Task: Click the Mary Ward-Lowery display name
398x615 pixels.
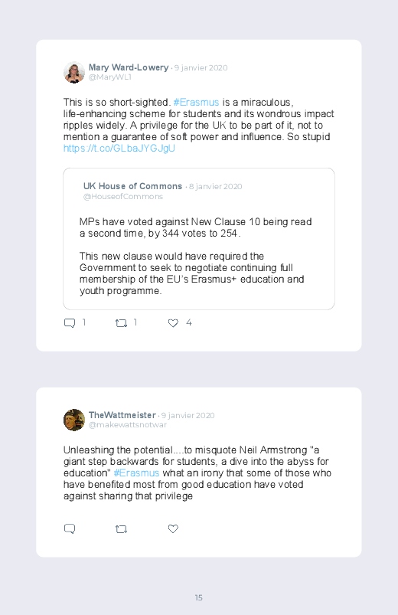Action: coord(129,67)
